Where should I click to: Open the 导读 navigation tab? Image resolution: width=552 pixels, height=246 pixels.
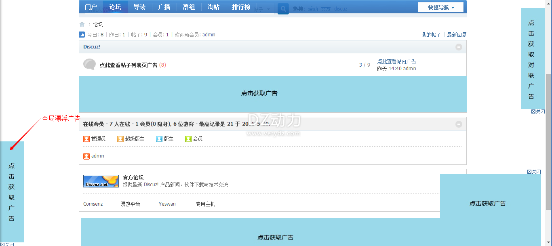pyautogui.click(x=139, y=7)
